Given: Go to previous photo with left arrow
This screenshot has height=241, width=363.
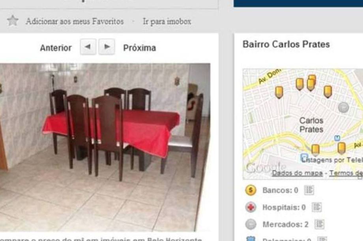Looking at the screenshot, I should [88, 47].
